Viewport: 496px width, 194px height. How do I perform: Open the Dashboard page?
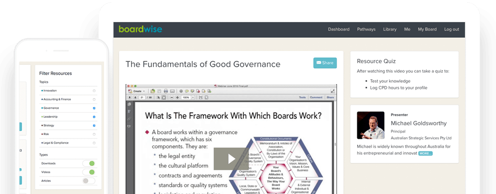pyautogui.click(x=338, y=29)
